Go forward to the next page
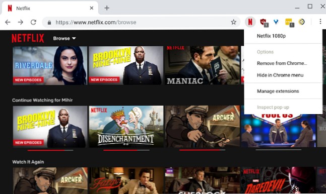The image size is (326, 194). click(x=20, y=22)
